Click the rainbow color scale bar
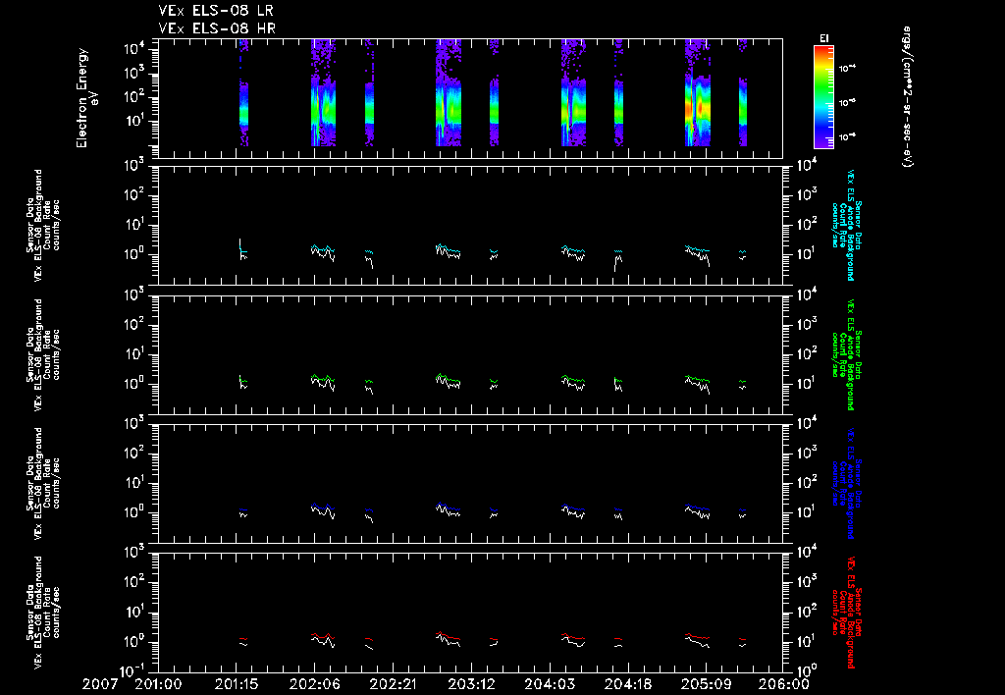The width and height of the screenshot is (1005, 695). click(823, 97)
